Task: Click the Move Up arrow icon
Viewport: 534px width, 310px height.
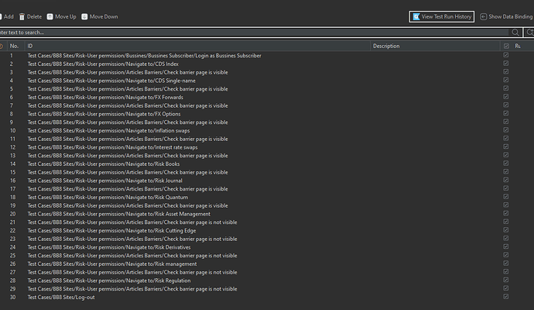Action: point(50,17)
